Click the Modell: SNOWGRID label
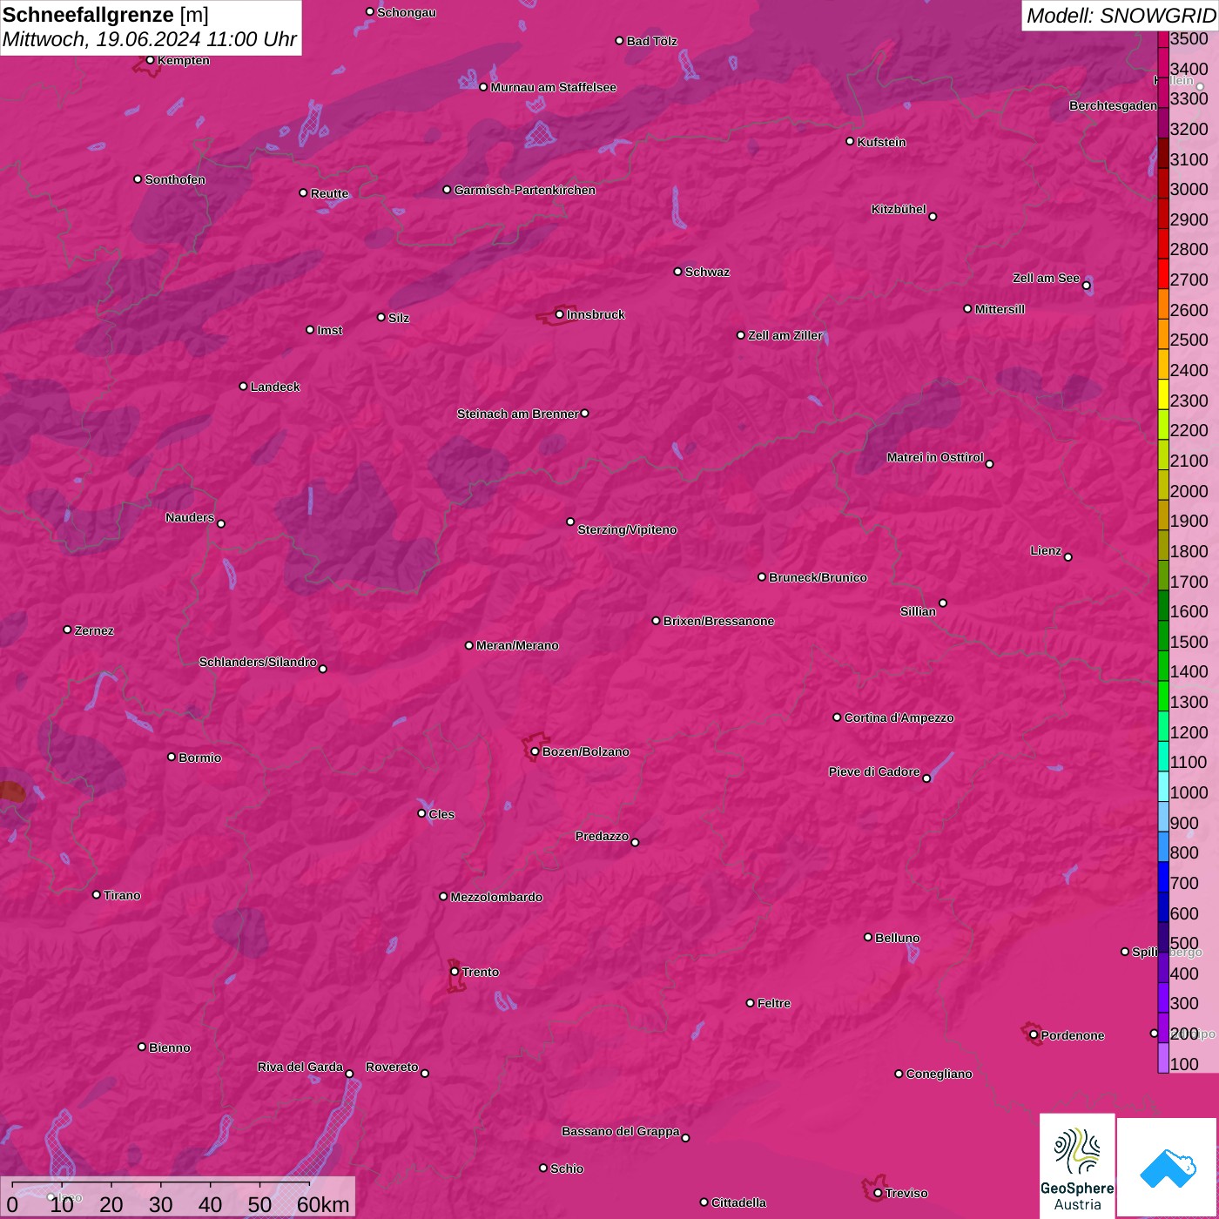The image size is (1219, 1219). pos(1120,16)
